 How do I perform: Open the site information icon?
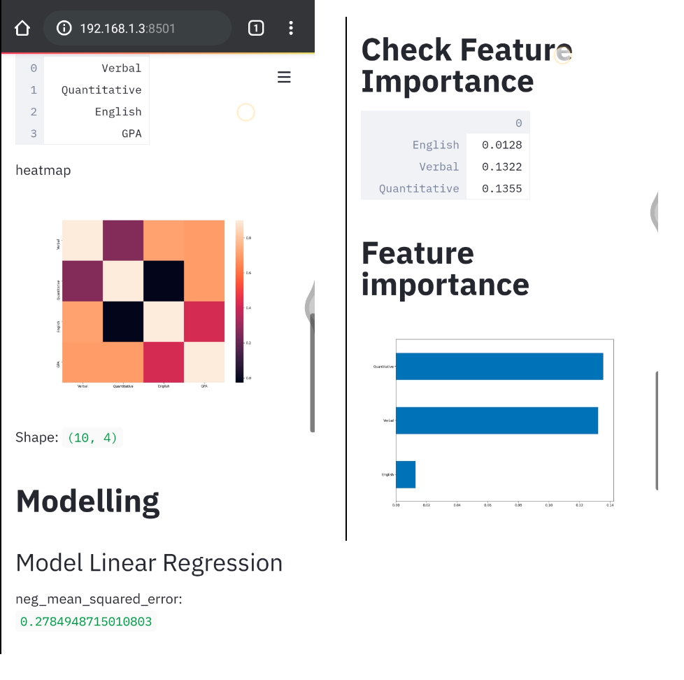point(64,29)
